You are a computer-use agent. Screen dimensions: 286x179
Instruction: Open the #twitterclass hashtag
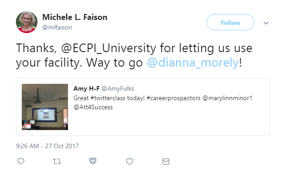pos(108,98)
